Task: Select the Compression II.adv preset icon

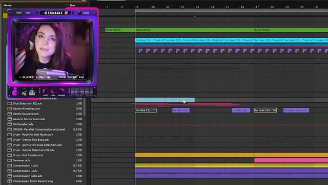Action: tap(9, 165)
